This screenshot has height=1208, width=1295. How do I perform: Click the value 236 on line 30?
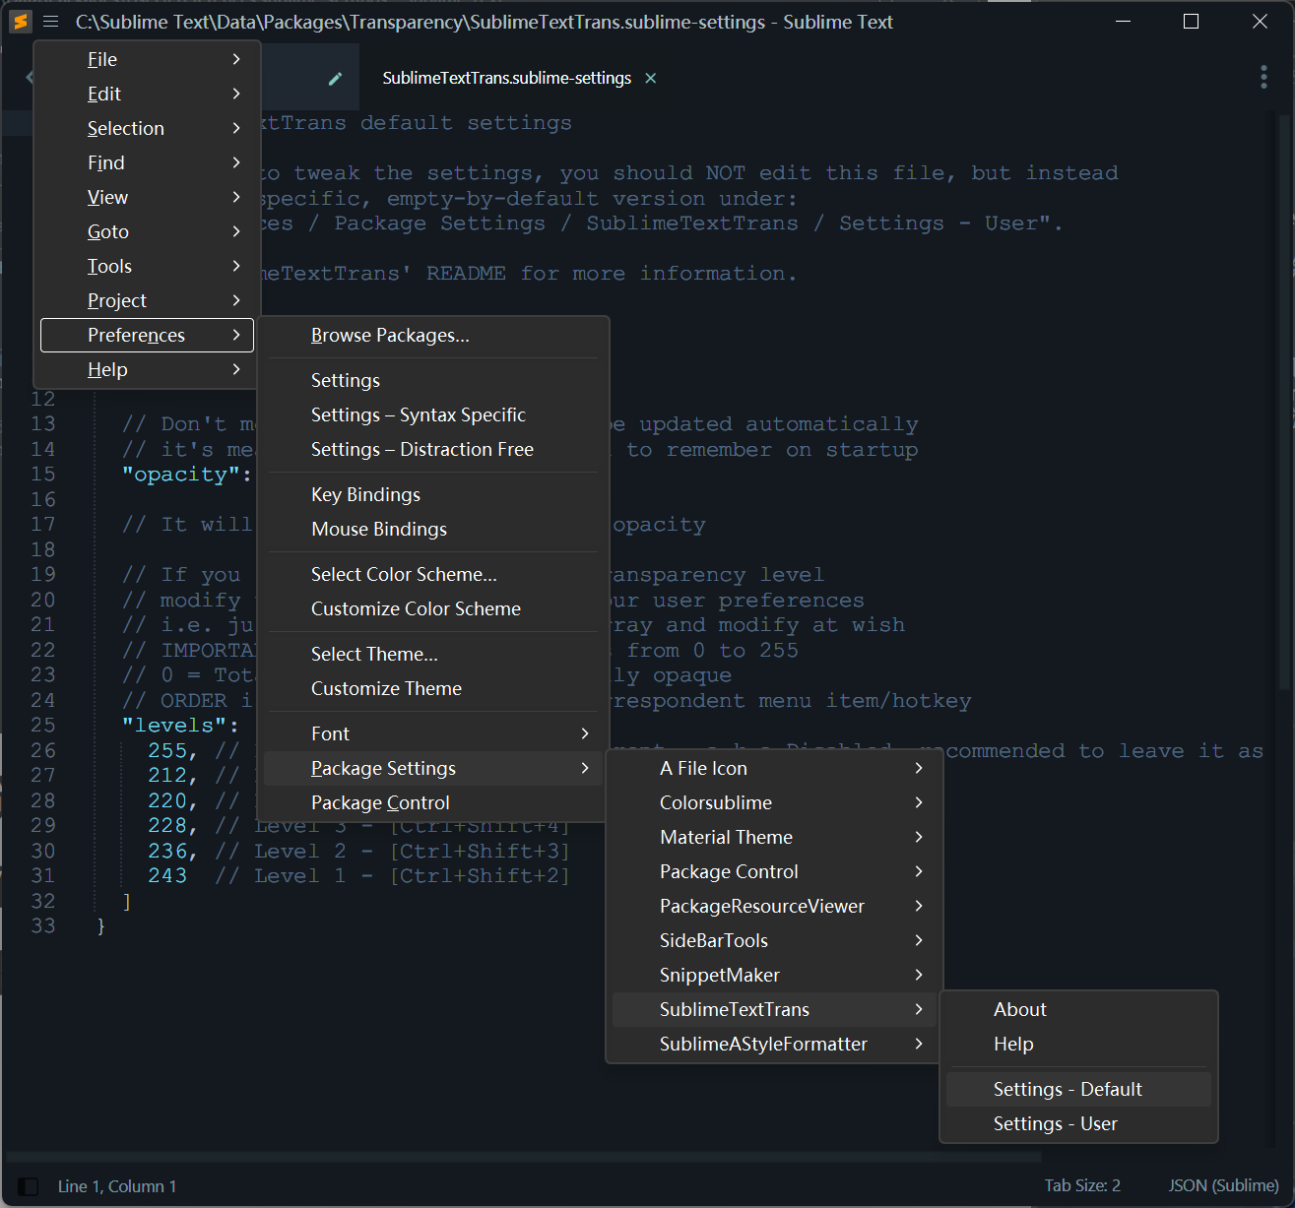pyautogui.click(x=167, y=851)
